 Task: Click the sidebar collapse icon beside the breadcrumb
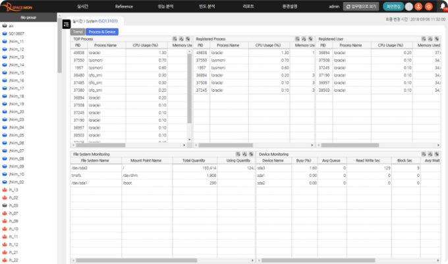pyautogui.click(x=66, y=23)
